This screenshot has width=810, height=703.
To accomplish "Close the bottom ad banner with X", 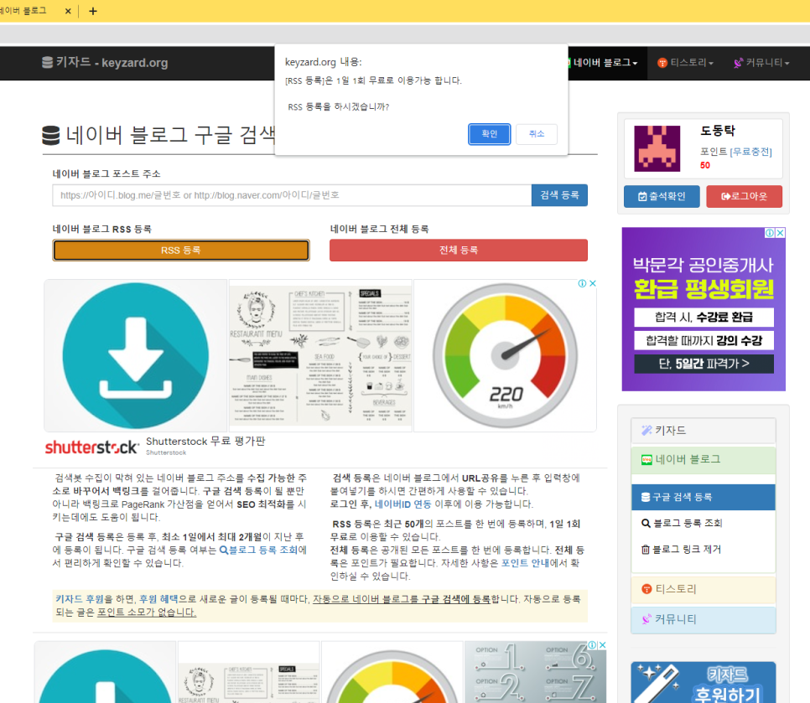I will pos(602,645).
